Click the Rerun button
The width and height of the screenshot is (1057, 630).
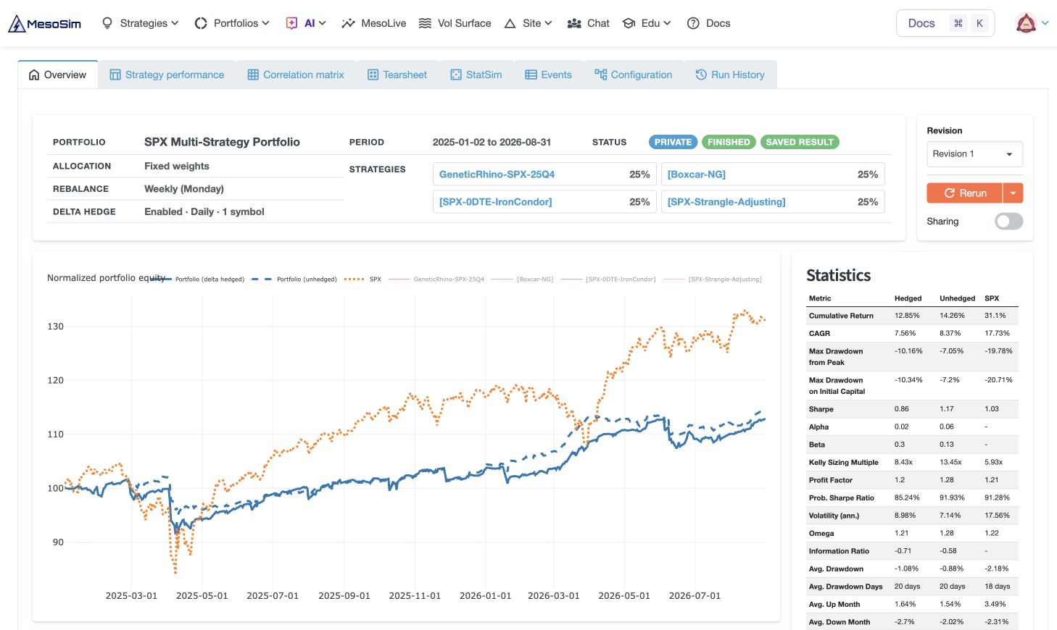(965, 193)
